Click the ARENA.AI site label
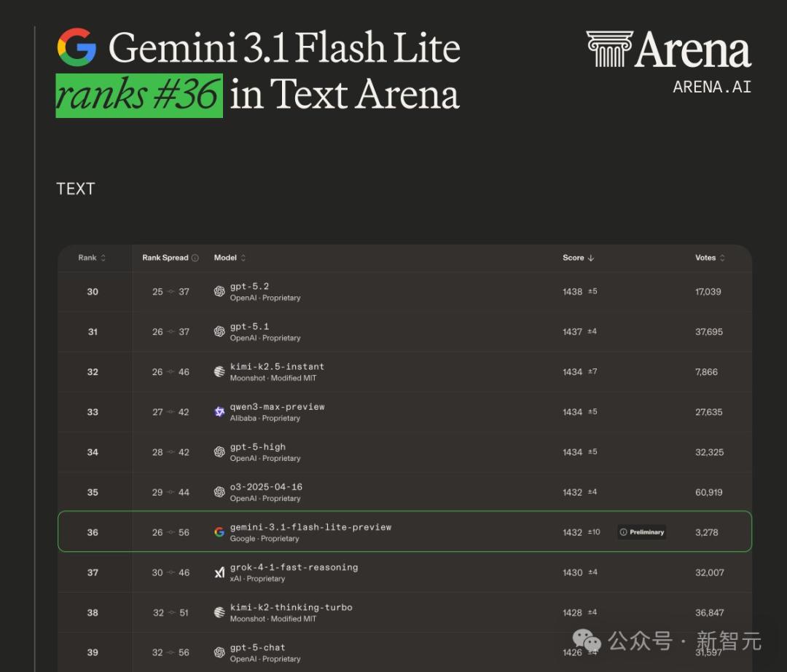 coord(711,87)
